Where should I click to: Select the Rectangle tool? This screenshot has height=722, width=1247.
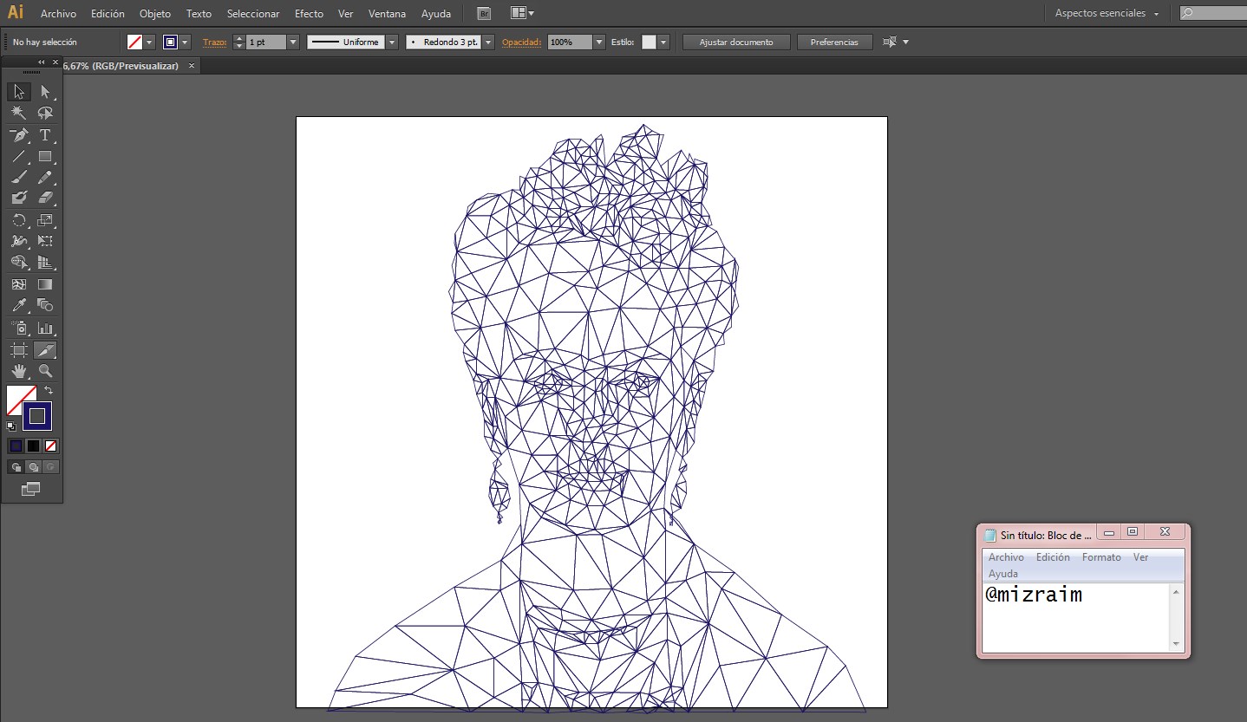click(x=45, y=157)
